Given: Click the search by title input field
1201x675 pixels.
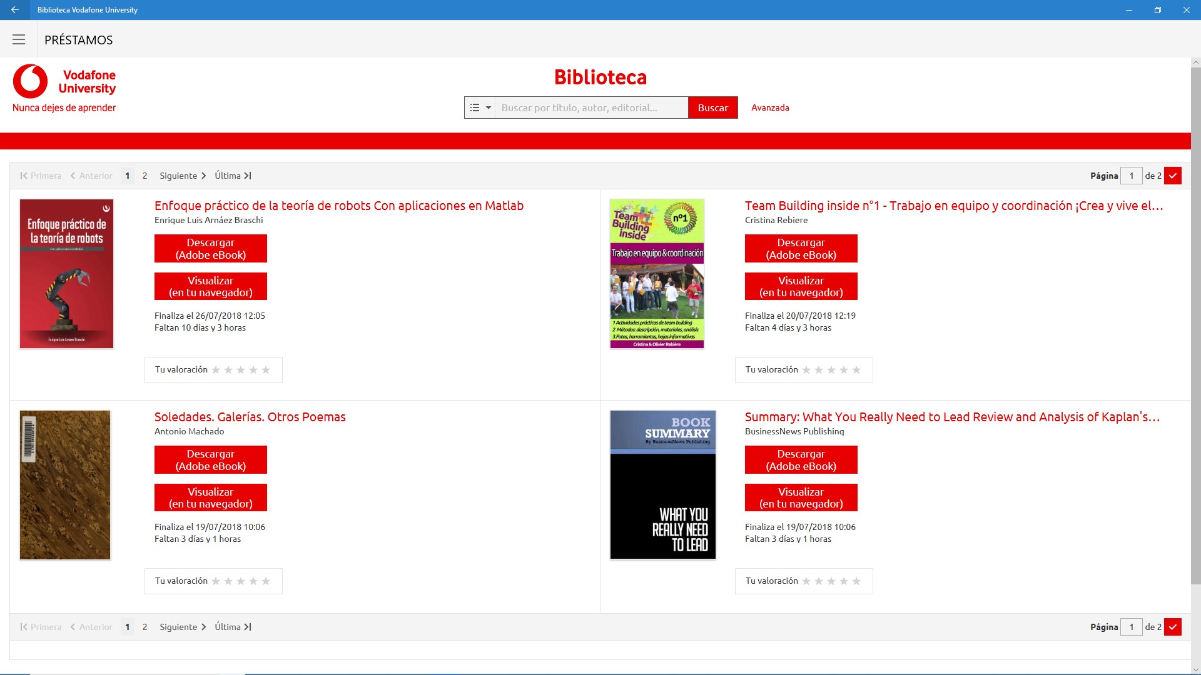Looking at the screenshot, I should [591, 107].
